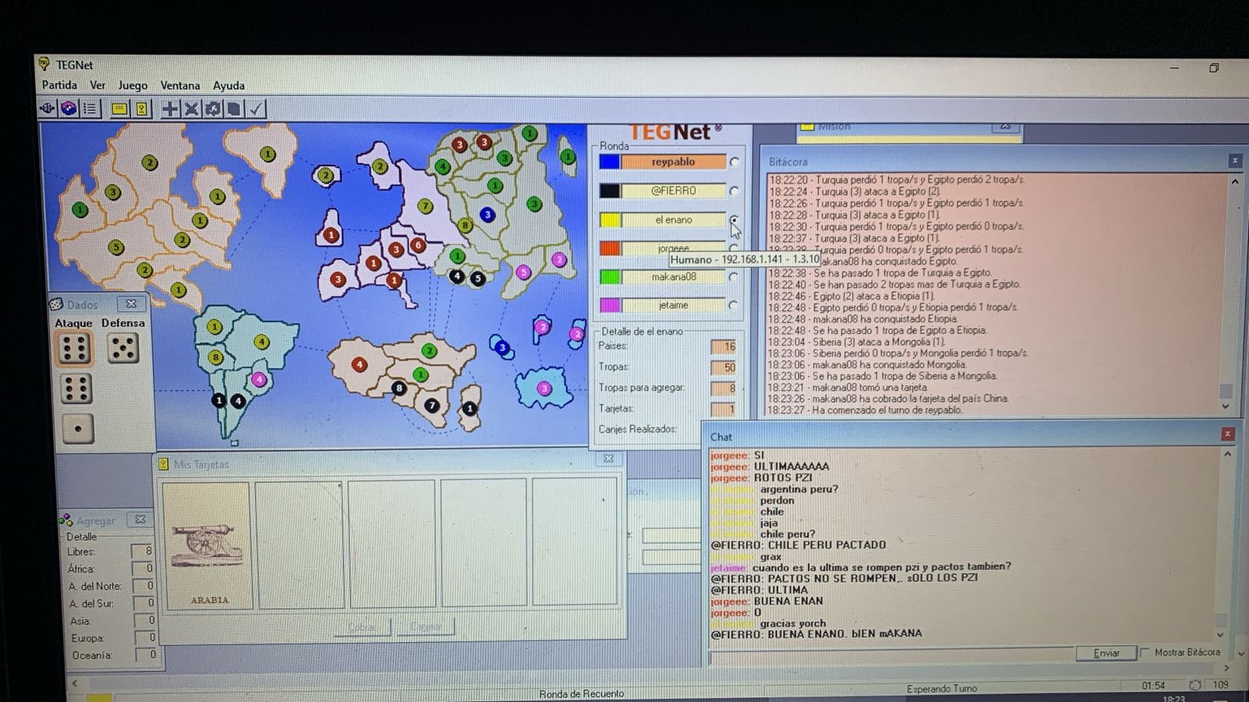Screen dimensions: 1249x702
Task: Click the Bitácora scrollbar down arrow
Action: [x=1226, y=406]
